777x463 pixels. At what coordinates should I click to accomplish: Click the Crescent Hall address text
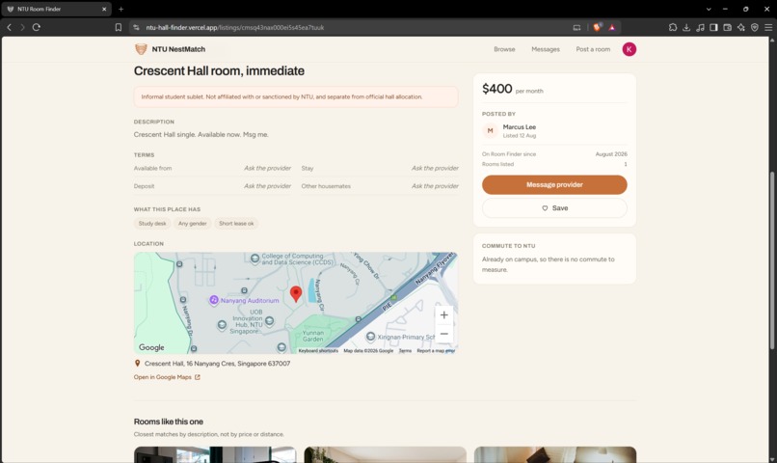point(217,364)
